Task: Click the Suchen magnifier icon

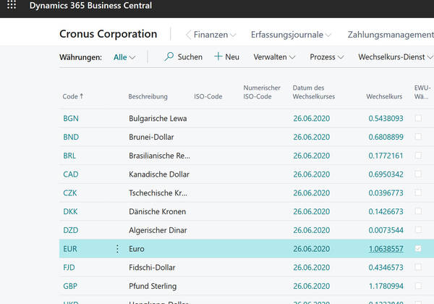Action: (x=169, y=56)
